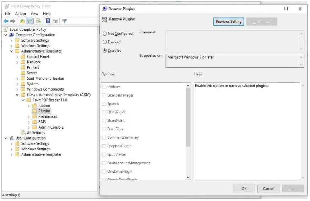Click the Control Panel folder icon
Screen dimensions: 310x201
[23, 57]
